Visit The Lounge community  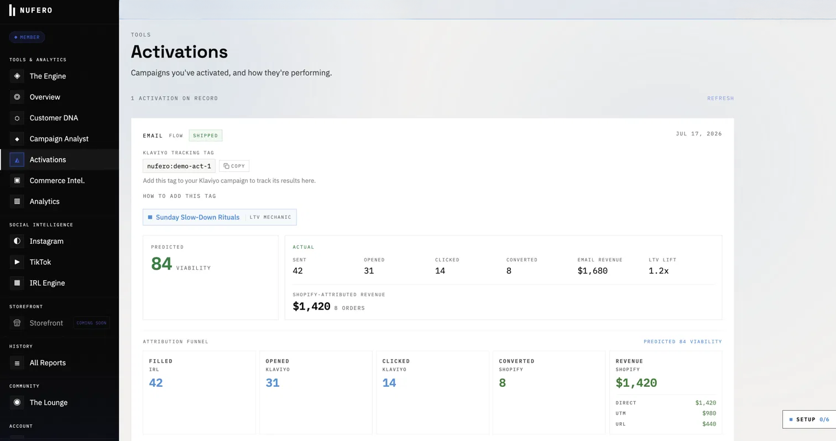pos(59,402)
